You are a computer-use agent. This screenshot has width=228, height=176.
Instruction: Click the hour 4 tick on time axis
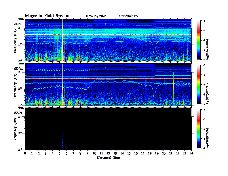[53, 154]
